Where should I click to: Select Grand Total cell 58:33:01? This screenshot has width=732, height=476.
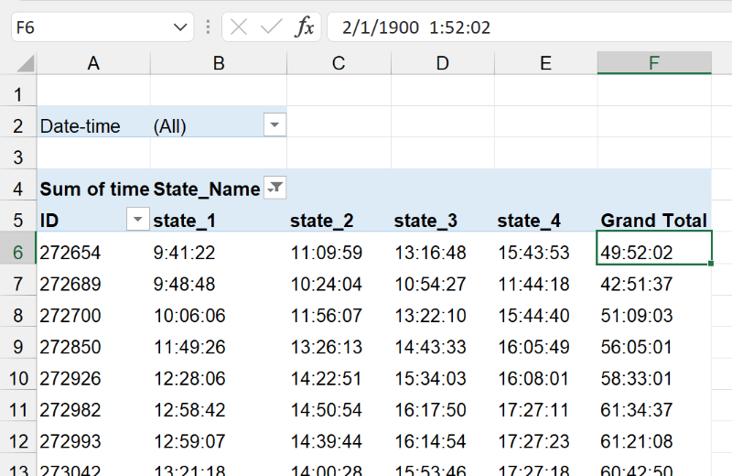click(x=637, y=378)
